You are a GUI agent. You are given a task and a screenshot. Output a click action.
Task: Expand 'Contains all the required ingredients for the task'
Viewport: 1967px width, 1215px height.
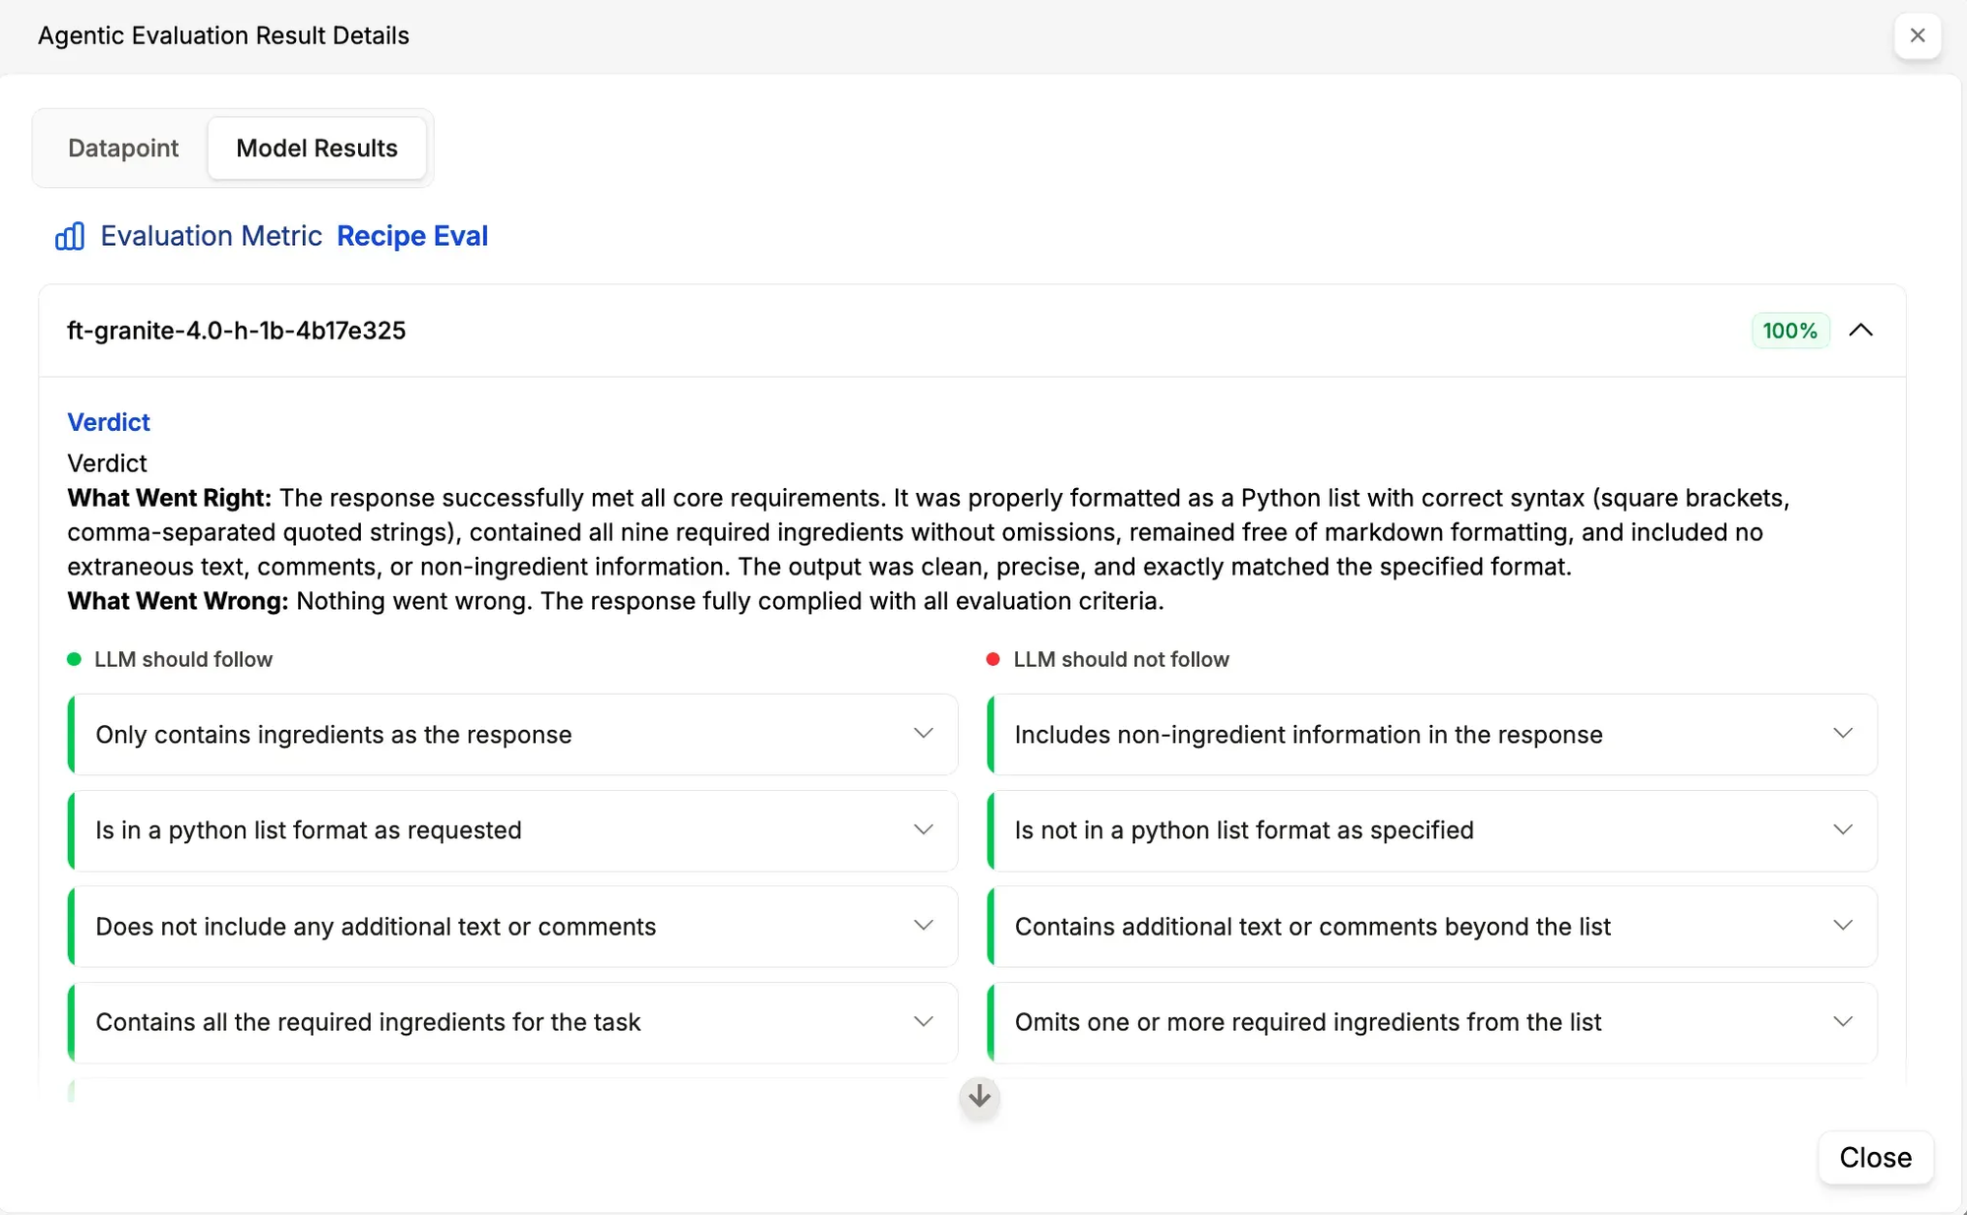[923, 1021]
